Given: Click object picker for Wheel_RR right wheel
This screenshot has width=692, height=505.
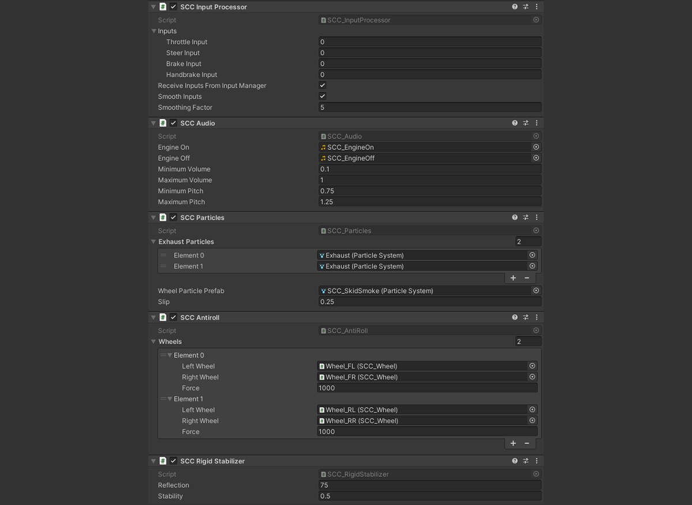Looking at the screenshot, I should point(532,421).
